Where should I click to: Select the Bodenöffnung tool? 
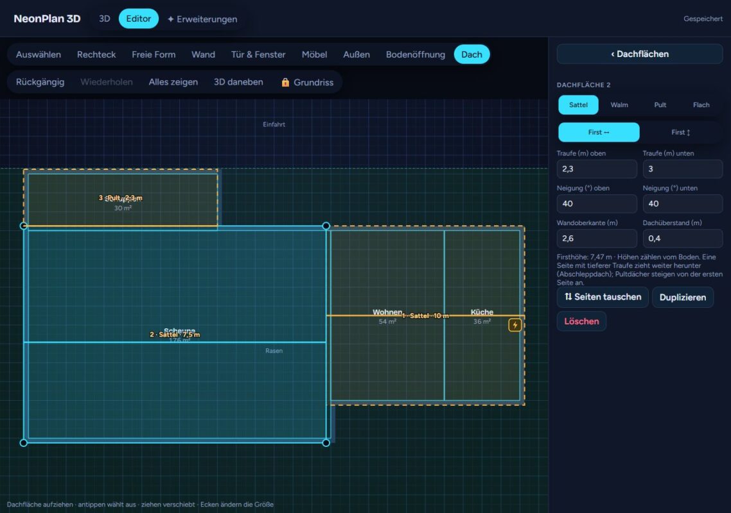tap(416, 55)
